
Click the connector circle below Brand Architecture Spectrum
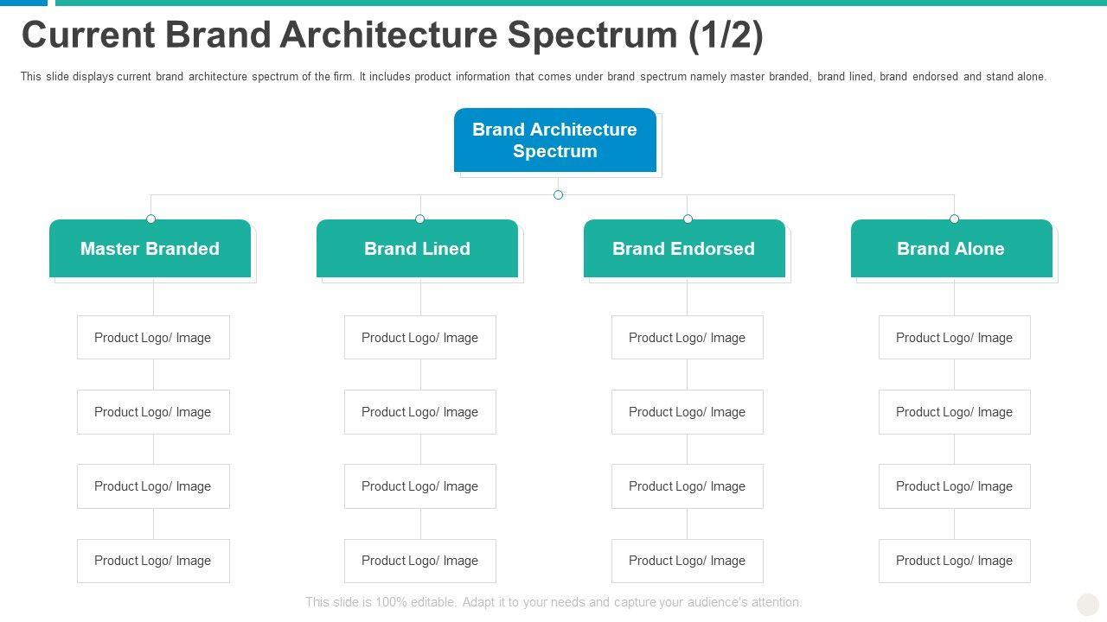(558, 195)
